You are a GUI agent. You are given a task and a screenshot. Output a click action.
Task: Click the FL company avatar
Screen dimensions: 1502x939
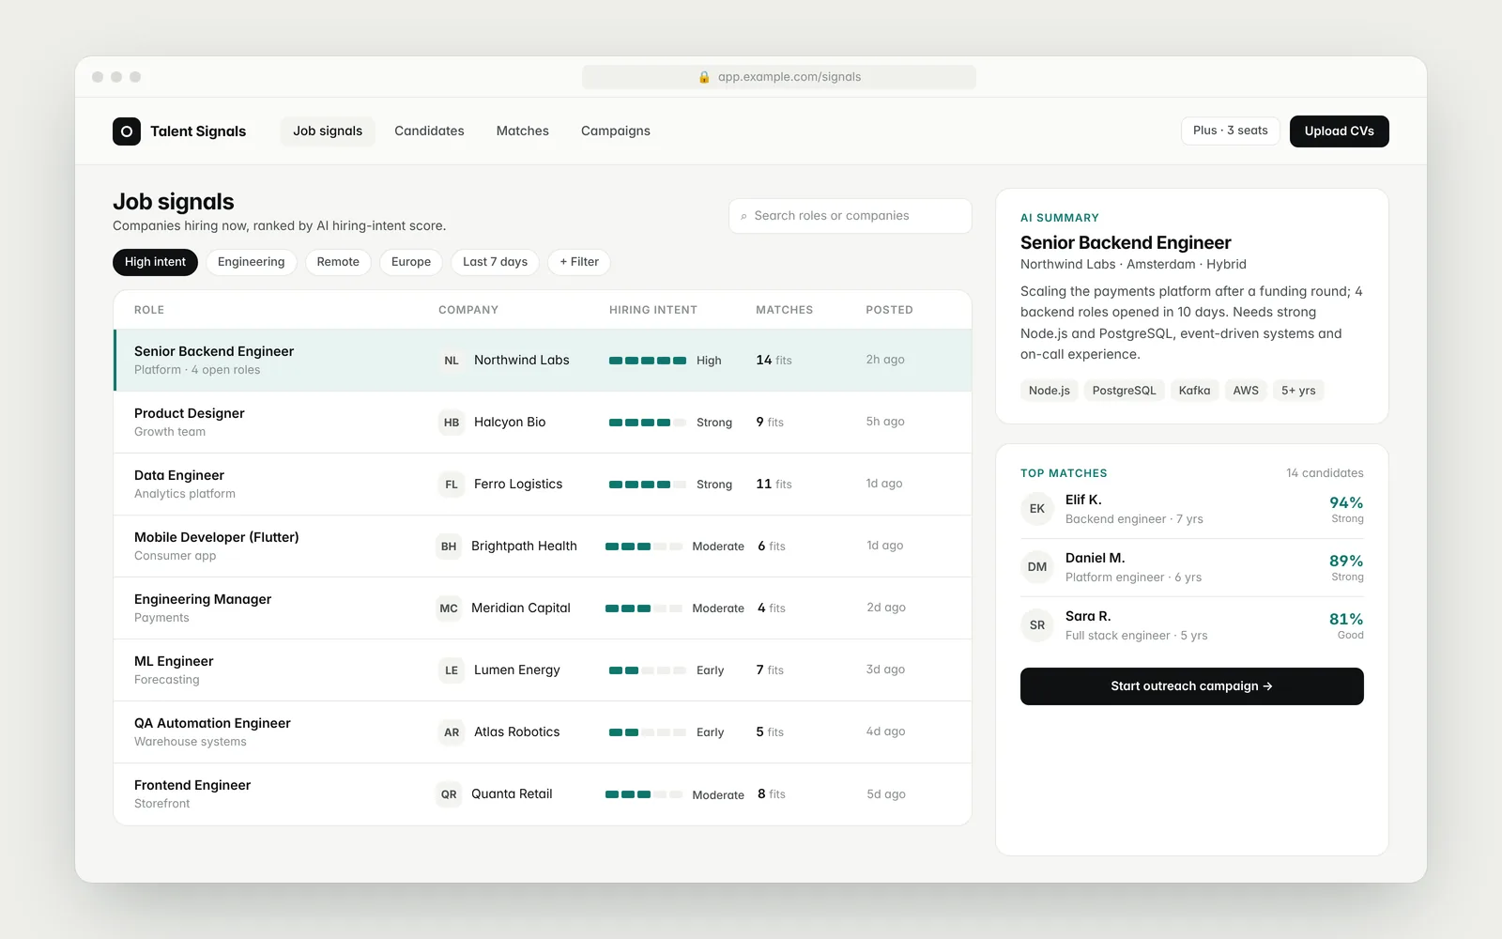point(452,485)
